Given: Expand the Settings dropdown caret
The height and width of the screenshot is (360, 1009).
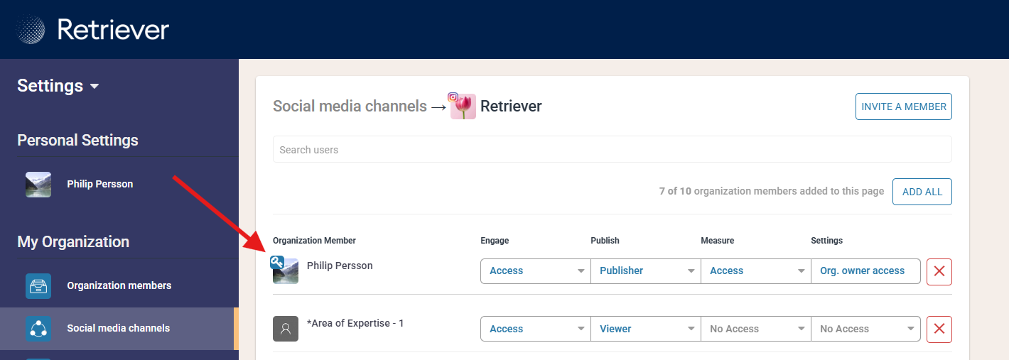Looking at the screenshot, I should pos(95,87).
